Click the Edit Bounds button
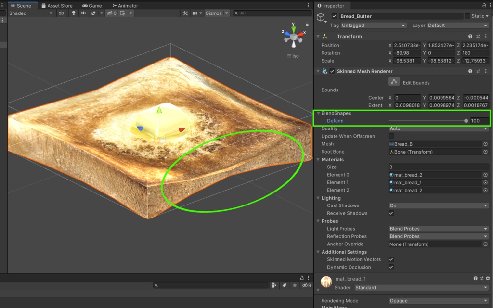This screenshot has height=308, width=493. [394, 82]
